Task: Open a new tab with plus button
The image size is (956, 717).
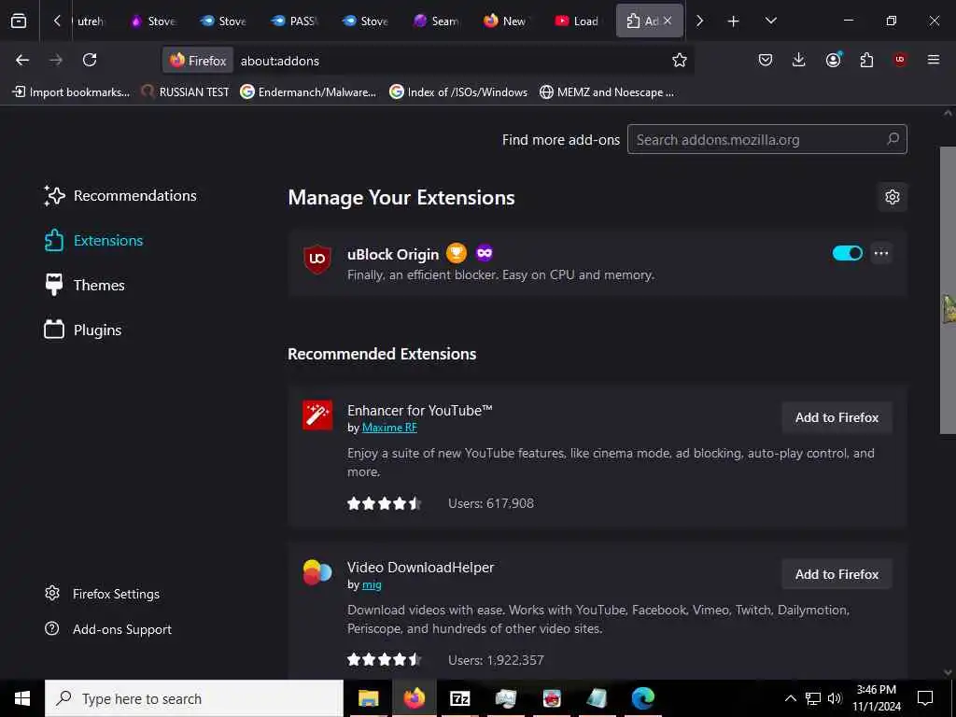Action: coord(734,21)
